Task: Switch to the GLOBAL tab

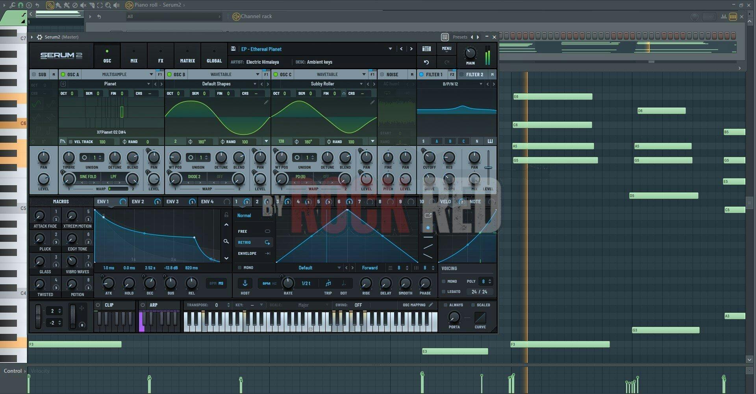Action: click(214, 55)
